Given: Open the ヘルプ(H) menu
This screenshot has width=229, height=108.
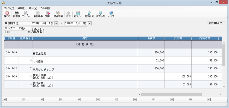Looking at the screenshot, I should [45, 8].
